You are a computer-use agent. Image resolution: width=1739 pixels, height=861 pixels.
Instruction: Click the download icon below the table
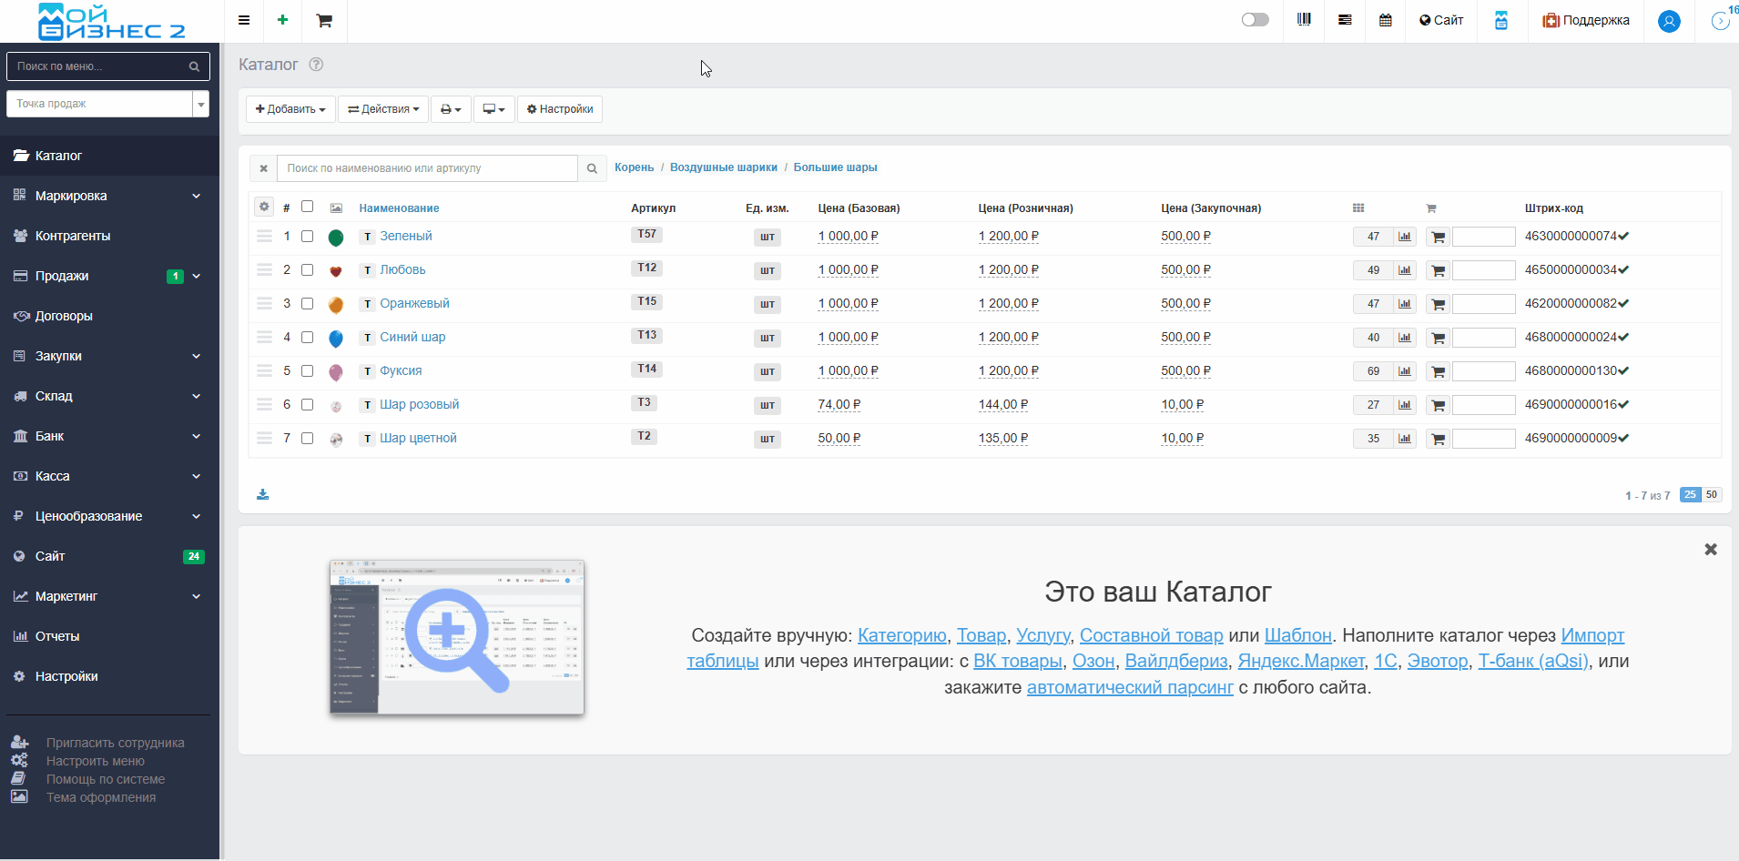click(x=263, y=494)
